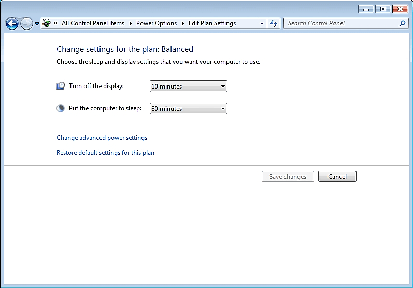The image size is (413, 288).
Task: Click the Back navigation arrow button
Action: [12, 23]
